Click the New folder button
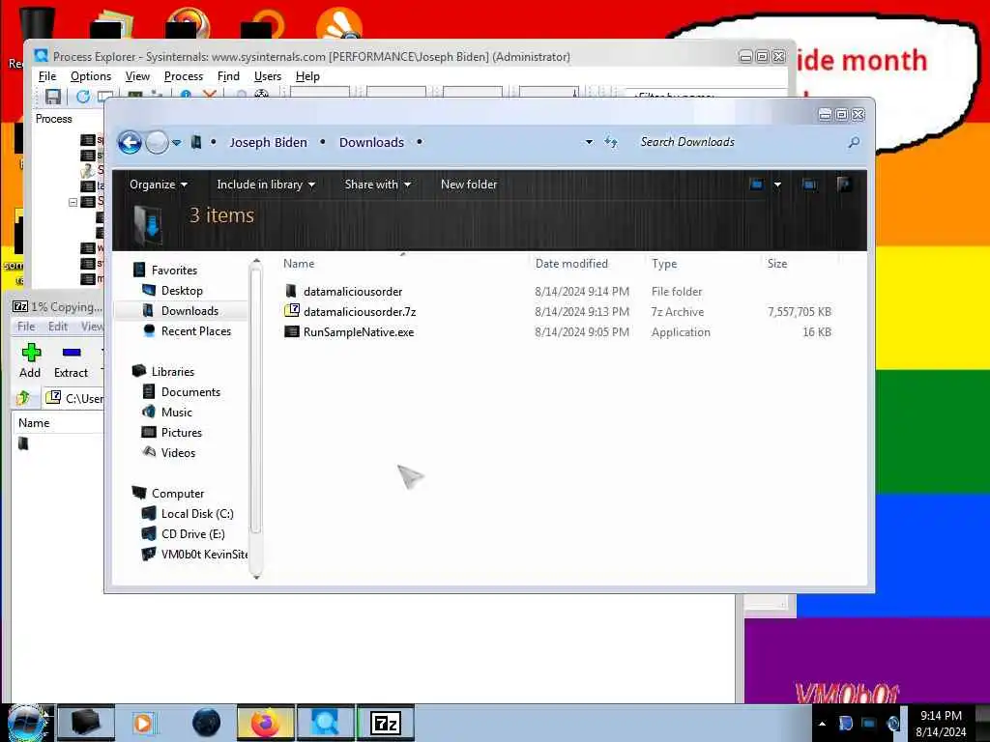The height and width of the screenshot is (742, 990). pos(469,185)
